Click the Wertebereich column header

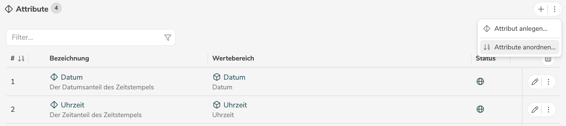pyautogui.click(x=233, y=58)
